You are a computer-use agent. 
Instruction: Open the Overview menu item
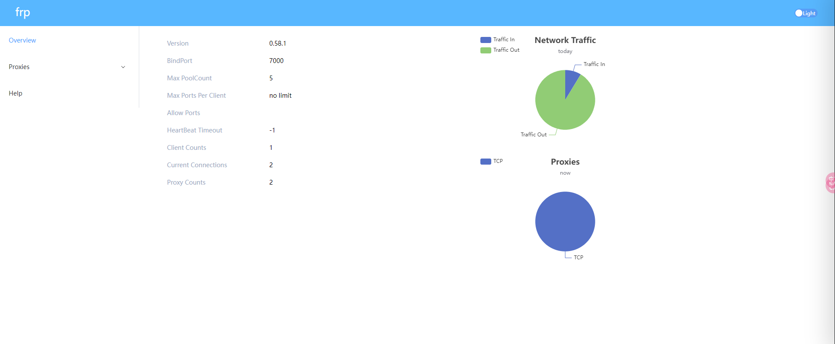click(22, 40)
